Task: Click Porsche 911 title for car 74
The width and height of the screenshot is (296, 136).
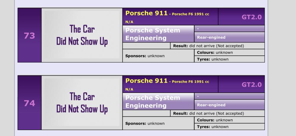Action: [146, 81]
